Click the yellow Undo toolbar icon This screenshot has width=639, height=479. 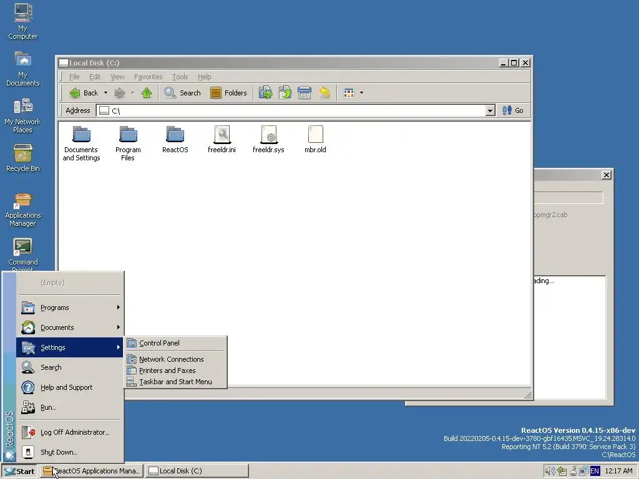point(324,93)
